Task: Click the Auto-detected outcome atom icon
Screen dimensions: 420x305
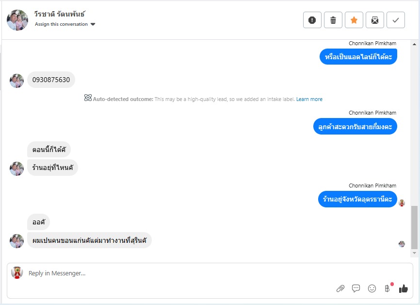Action: click(88, 98)
